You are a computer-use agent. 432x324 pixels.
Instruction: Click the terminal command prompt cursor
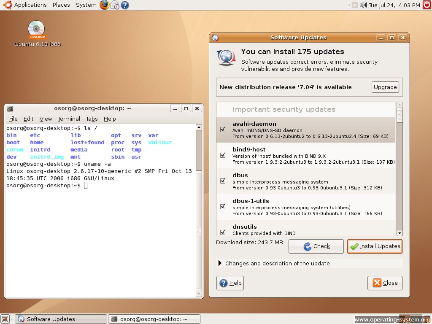(x=86, y=186)
